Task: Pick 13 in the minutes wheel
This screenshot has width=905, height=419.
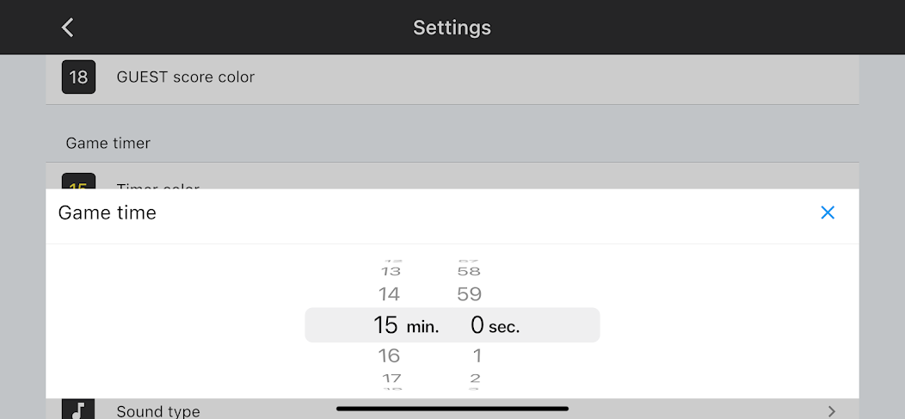Action: coord(391,271)
